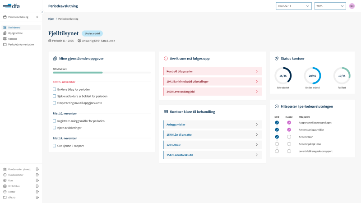Click external link icon next to Kundenotater
Image resolution: width=361 pixels, height=203 pixels.
click(x=37, y=175)
